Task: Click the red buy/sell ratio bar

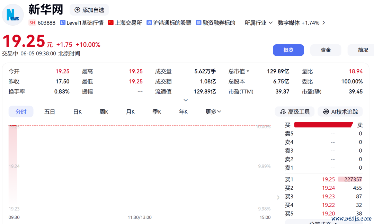Action: coord(324,125)
